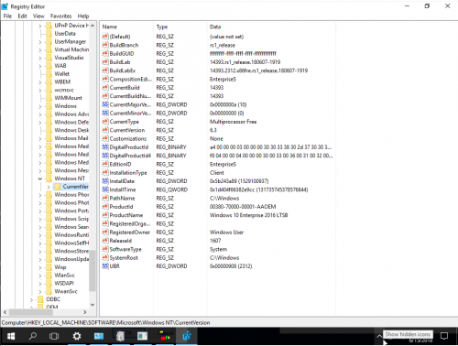Click tree scrollbar down arrow

point(93,305)
